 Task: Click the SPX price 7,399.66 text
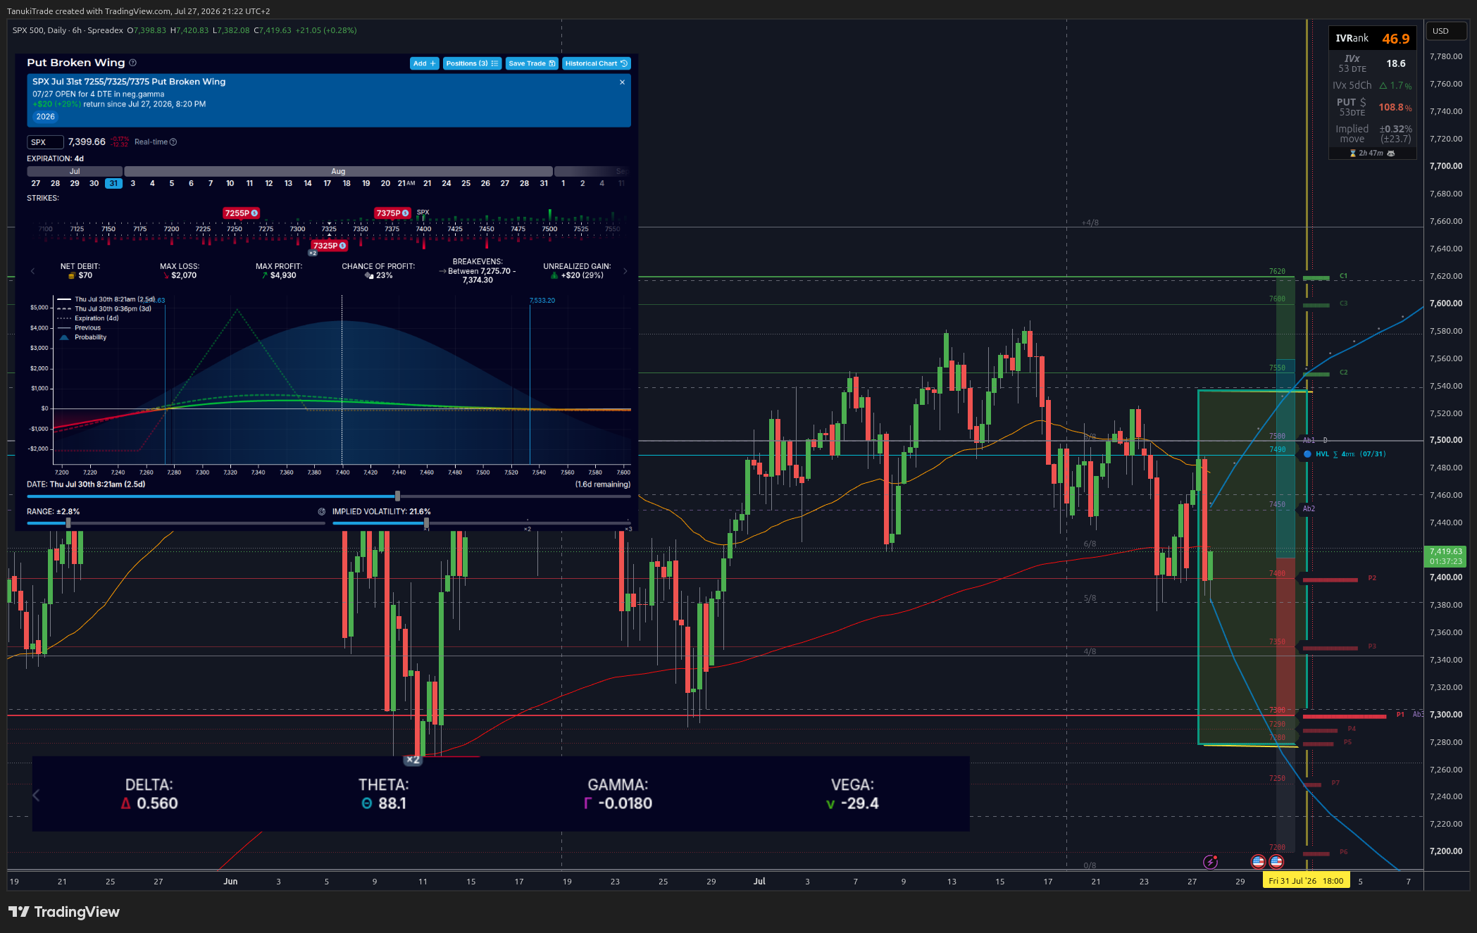click(87, 142)
